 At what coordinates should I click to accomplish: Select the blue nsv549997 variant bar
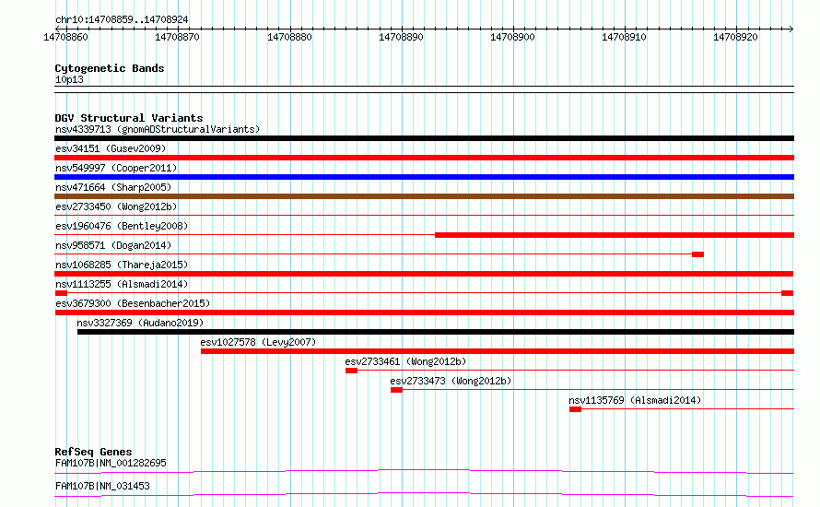424,177
